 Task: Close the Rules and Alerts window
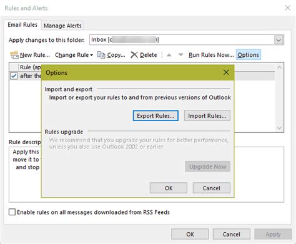[288, 7]
